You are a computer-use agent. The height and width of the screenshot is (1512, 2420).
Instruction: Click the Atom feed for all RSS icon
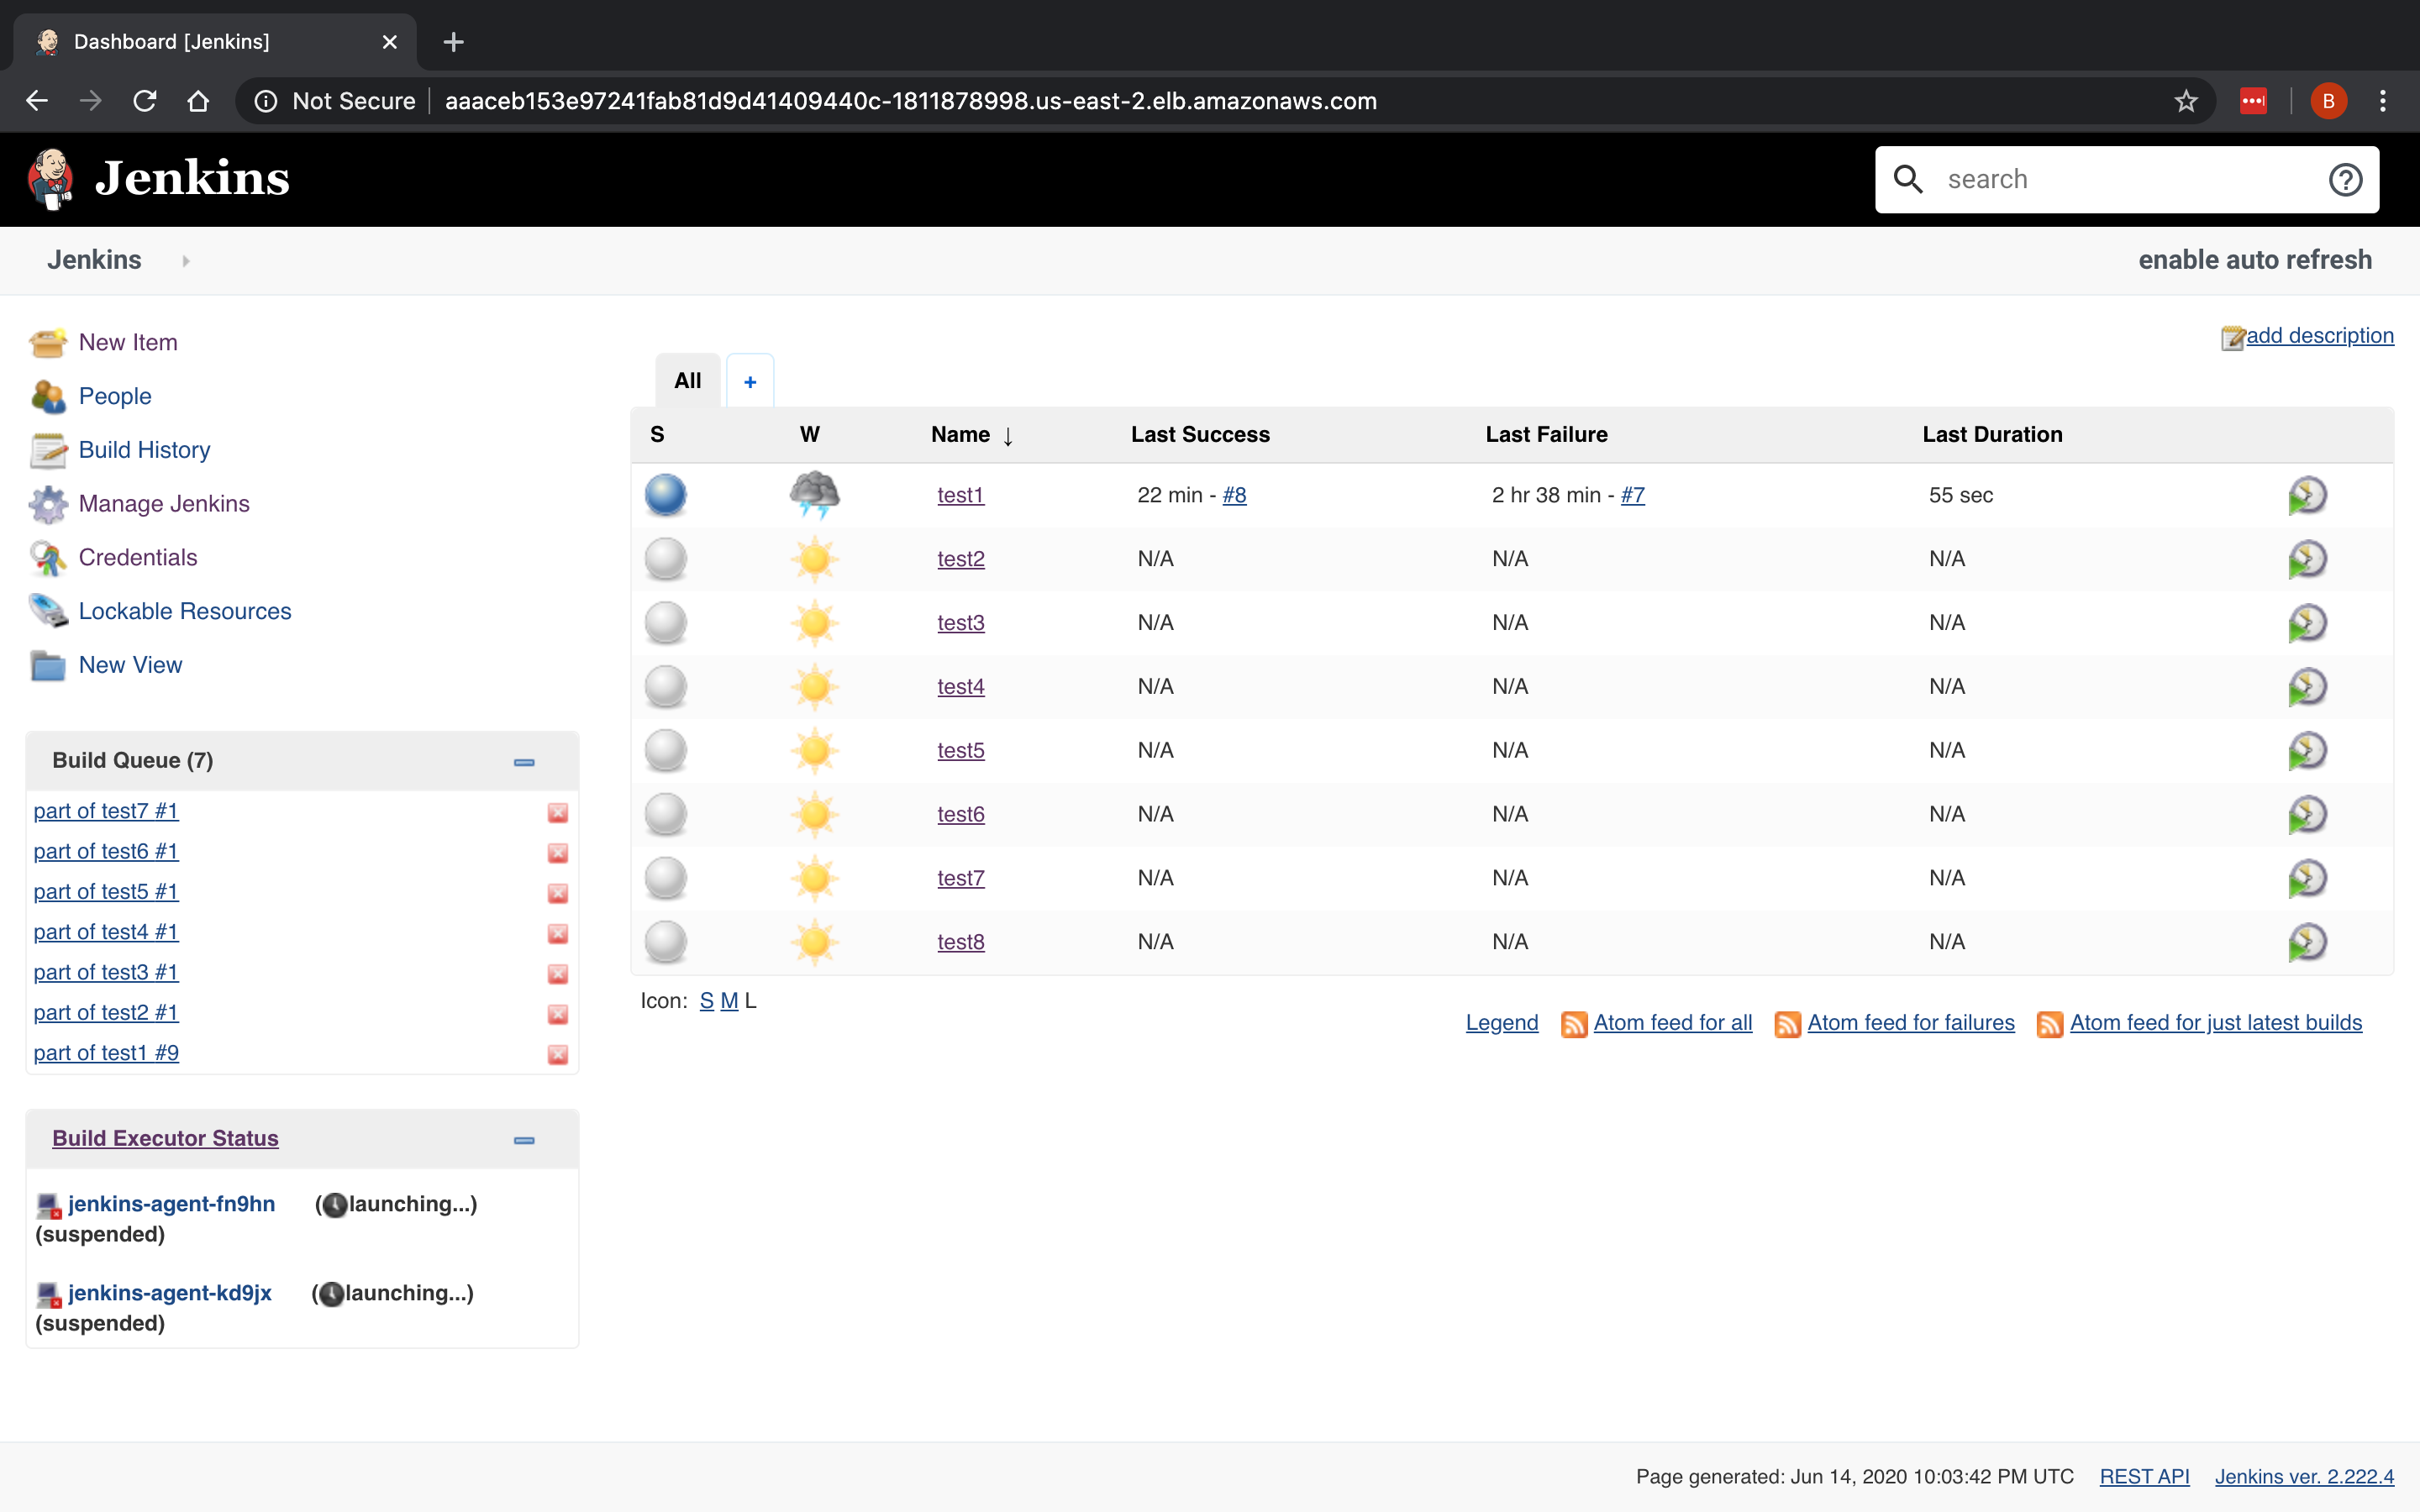pyautogui.click(x=1574, y=1024)
